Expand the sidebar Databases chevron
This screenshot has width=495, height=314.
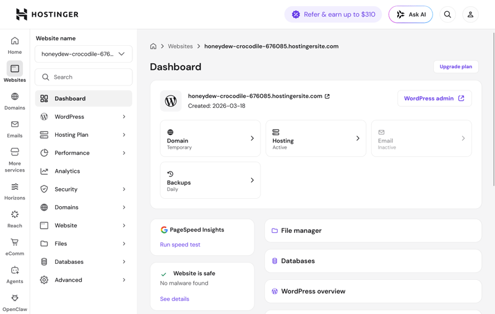tap(124, 262)
